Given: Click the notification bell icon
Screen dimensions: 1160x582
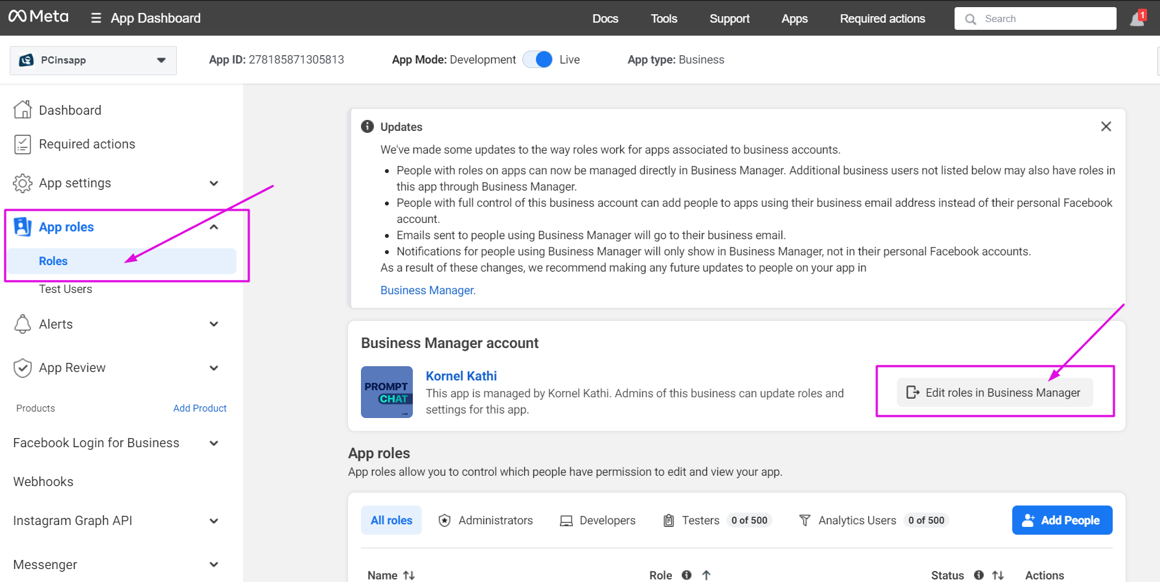Looking at the screenshot, I should click(1137, 19).
